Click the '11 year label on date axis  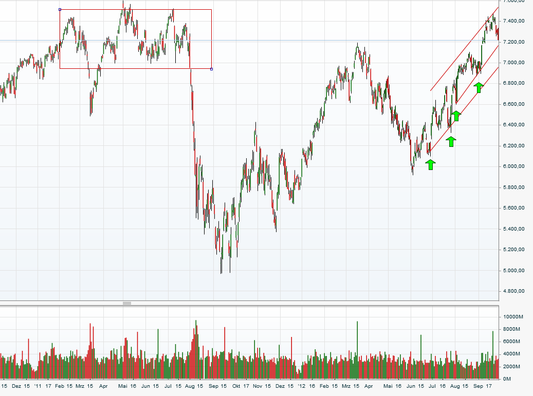[38, 386]
